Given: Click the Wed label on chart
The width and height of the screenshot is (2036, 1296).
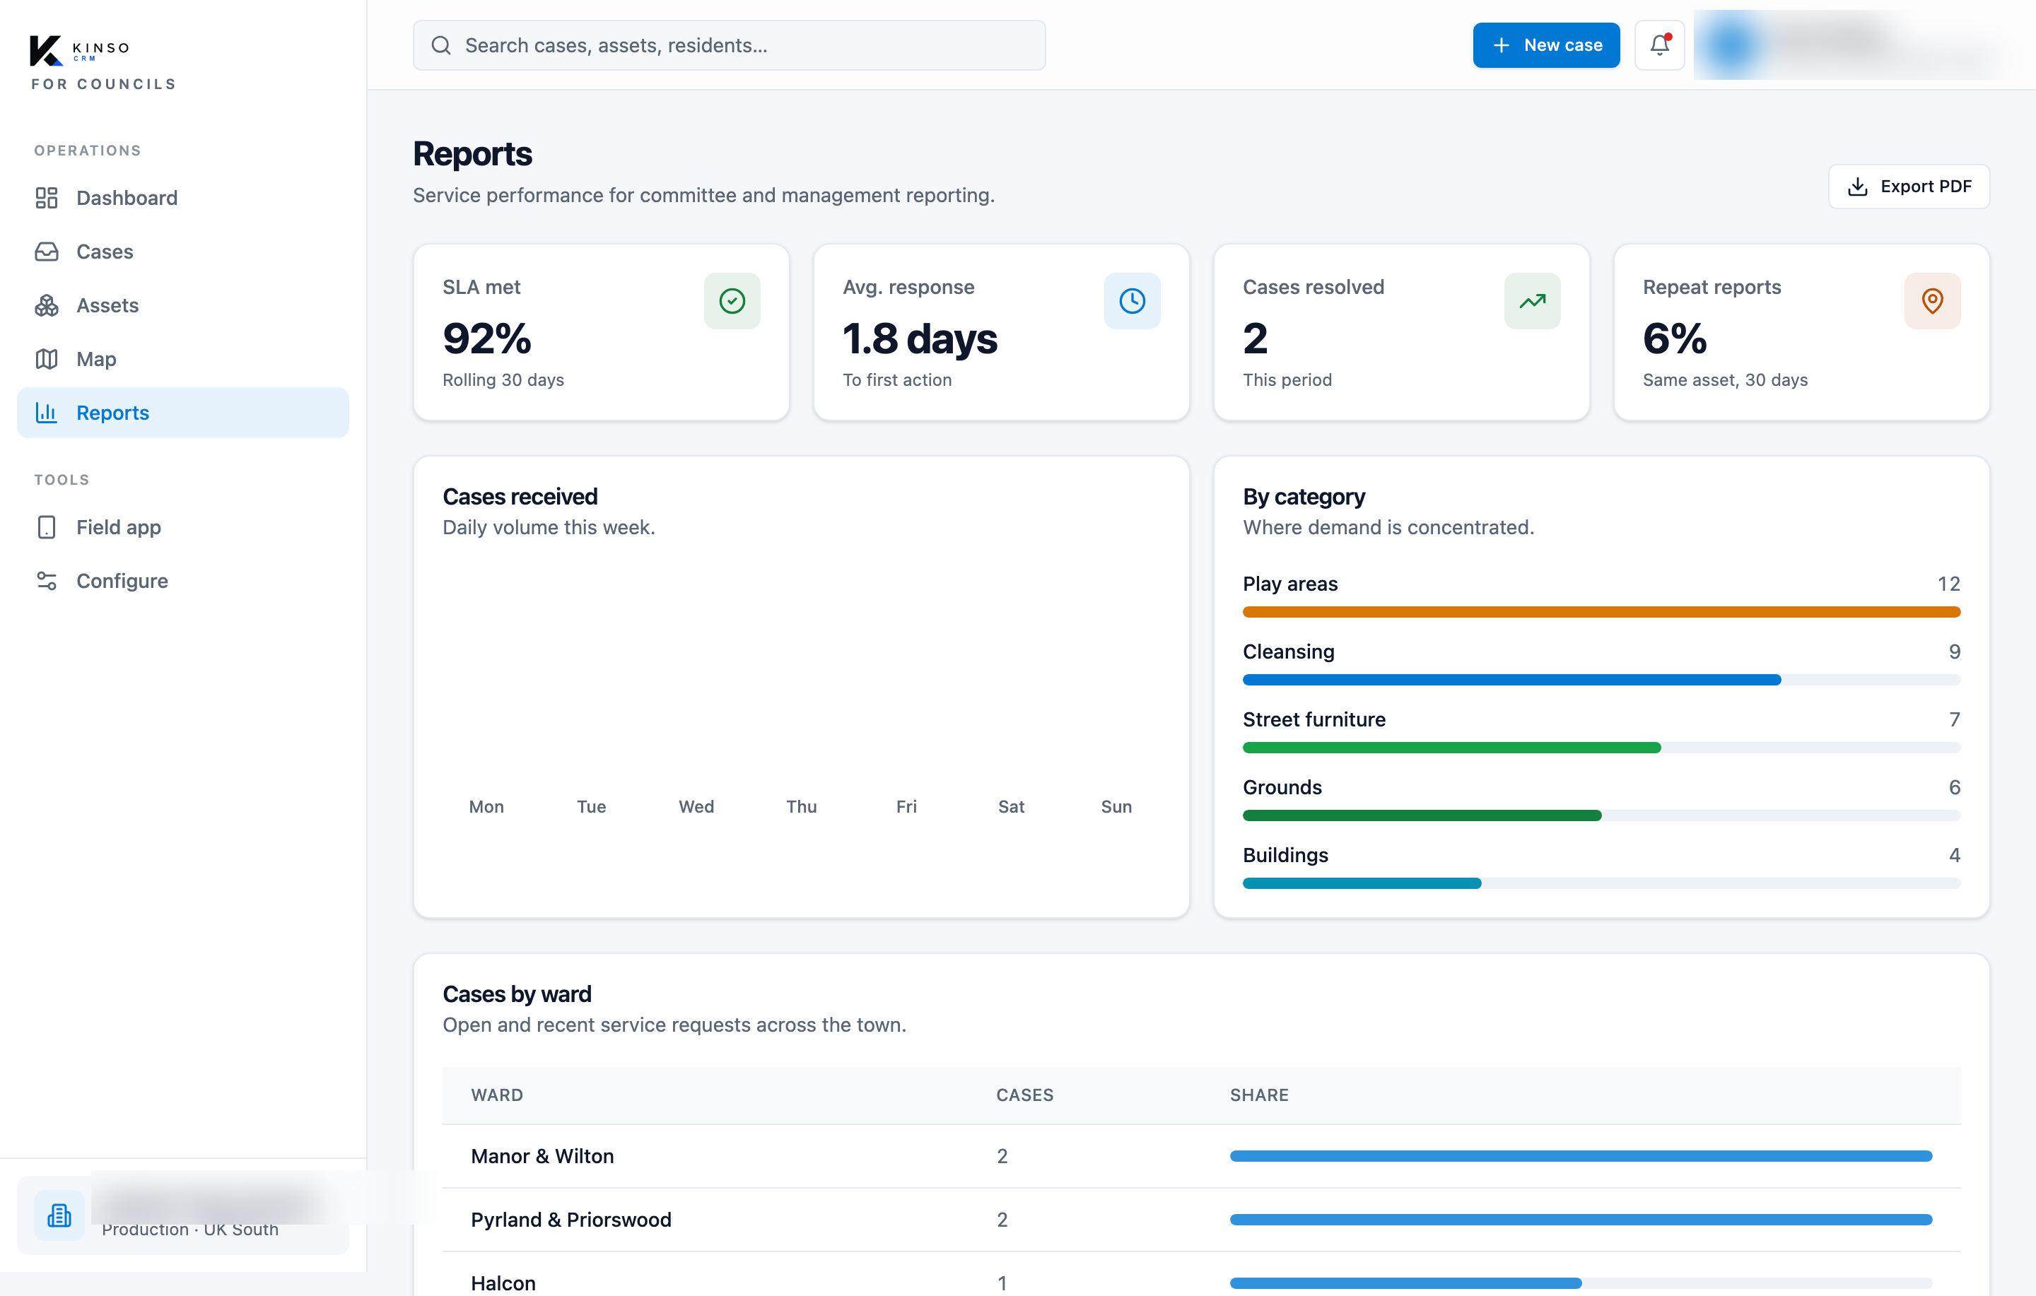Looking at the screenshot, I should pos(696,806).
